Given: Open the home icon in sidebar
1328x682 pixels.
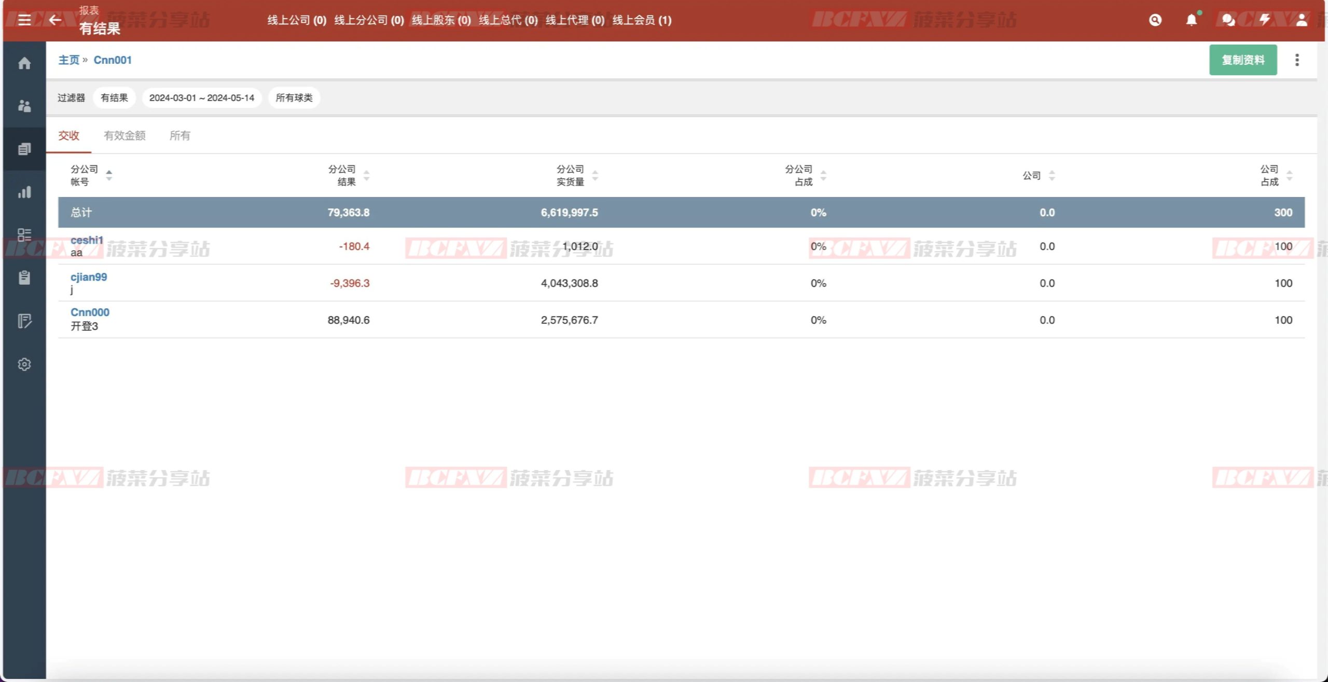Looking at the screenshot, I should 24,63.
